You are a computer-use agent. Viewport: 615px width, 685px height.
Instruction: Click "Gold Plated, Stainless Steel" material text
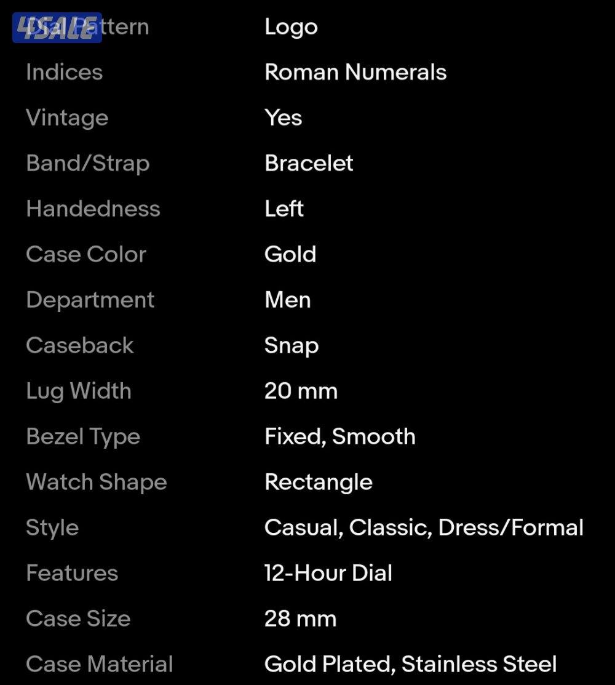tap(411, 664)
